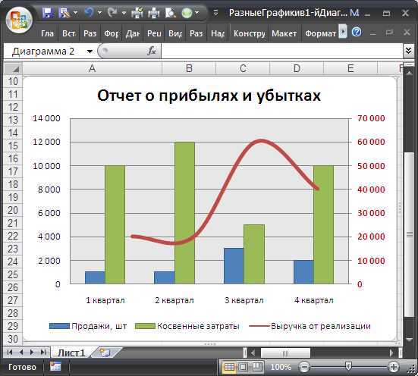
Task: Expand the formula bar
Action: click(409, 50)
